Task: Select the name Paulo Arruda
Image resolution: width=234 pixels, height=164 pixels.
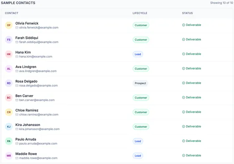Action: [25, 139]
